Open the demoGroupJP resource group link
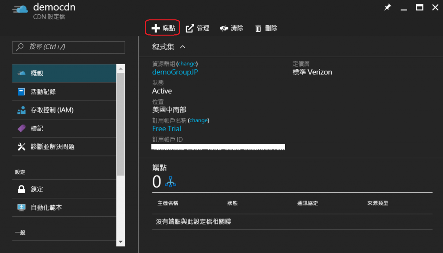The image size is (443, 253). click(175, 72)
